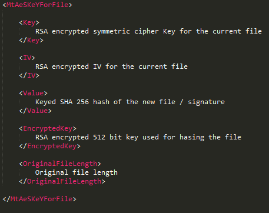Select the opening Key tag

click(29, 22)
